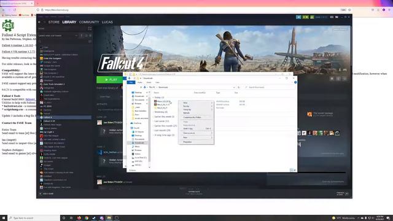393x221 pixels.
Task: Click Explorer up-directory arrow
Action: [x=141, y=87]
